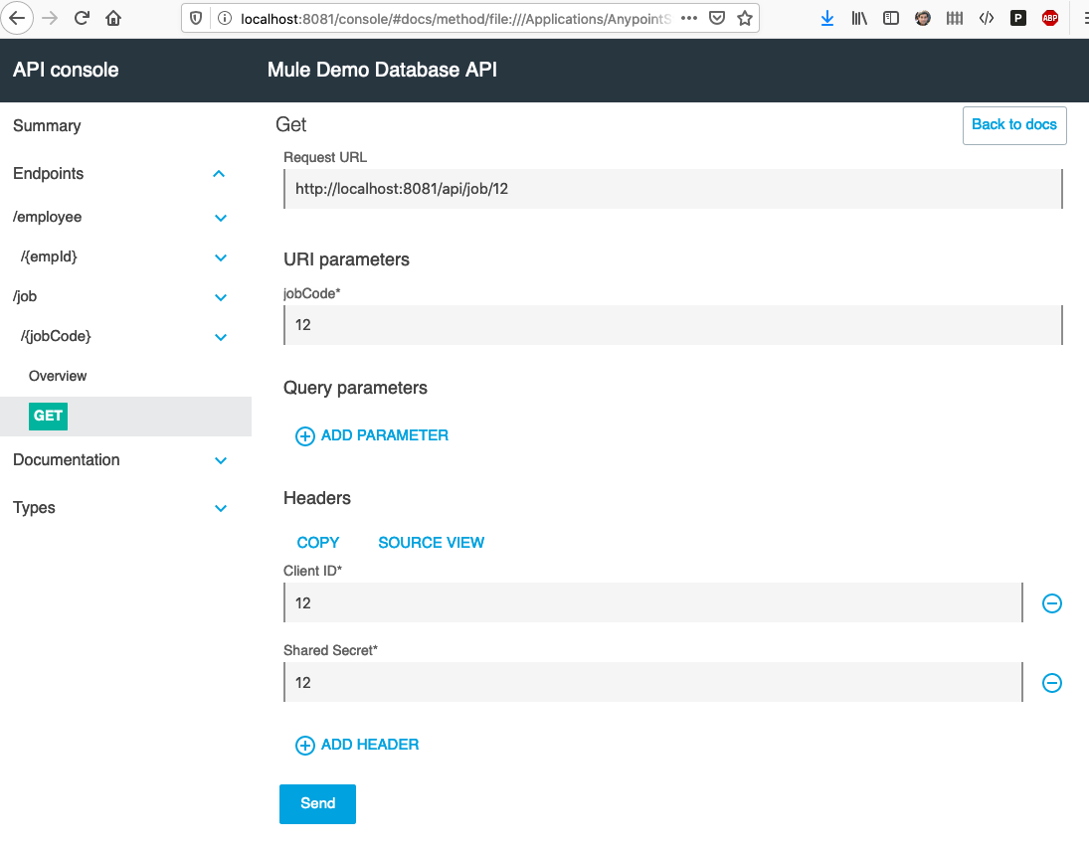
Task: Add a new header
Action: (357, 745)
